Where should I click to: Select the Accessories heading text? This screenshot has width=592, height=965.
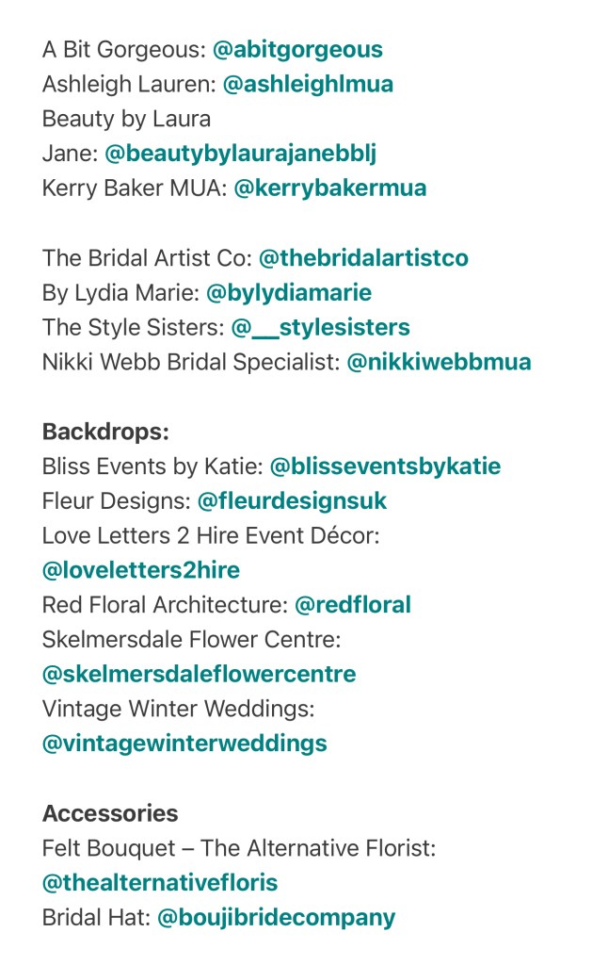click(x=110, y=813)
